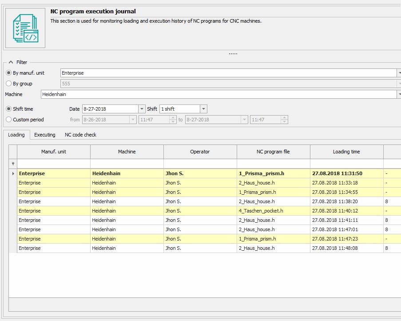401x321 pixels.
Task: Select the loading time 27.08.2018 11:34:55 cell
Action: point(346,192)
